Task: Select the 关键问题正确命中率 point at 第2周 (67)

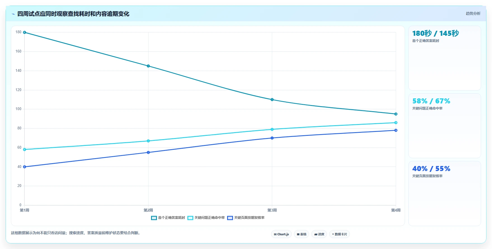Action: [x=148, y=141]
